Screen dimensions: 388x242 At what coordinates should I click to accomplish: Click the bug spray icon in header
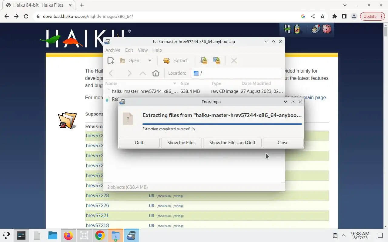coord(297,29)
